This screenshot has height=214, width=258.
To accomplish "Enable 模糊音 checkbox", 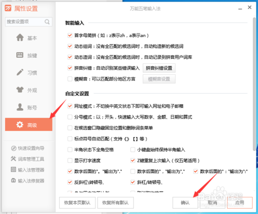I will click(70, 79).
